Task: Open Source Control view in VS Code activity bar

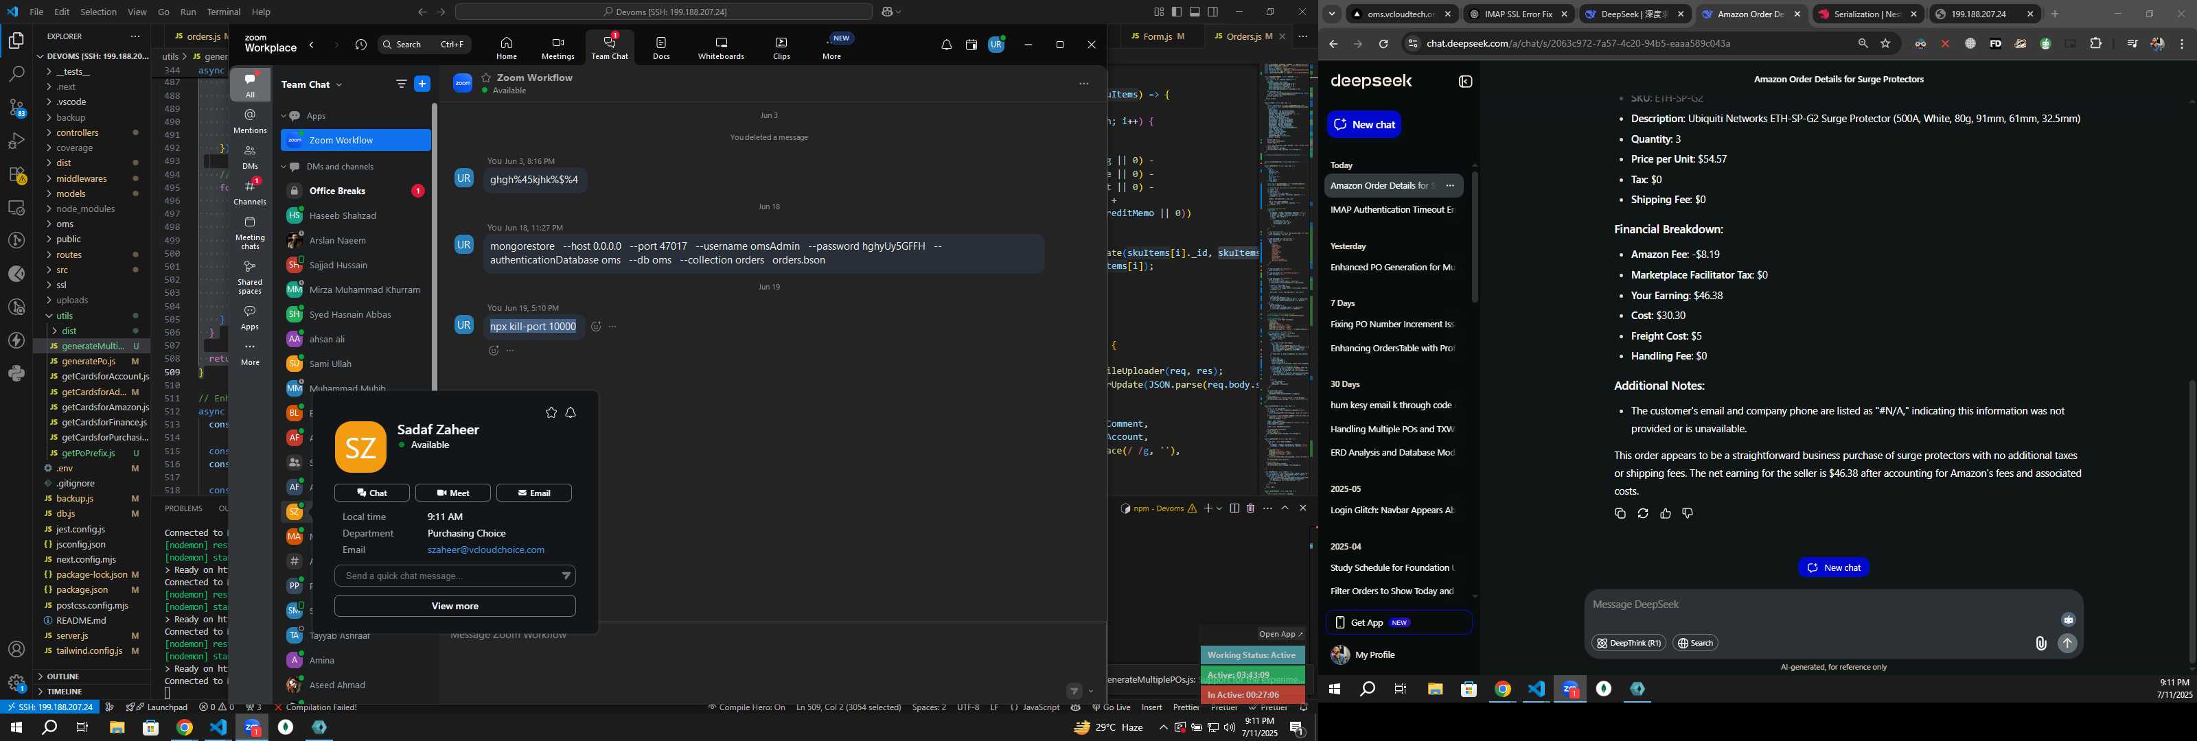Action: click(x=17, y=108)
